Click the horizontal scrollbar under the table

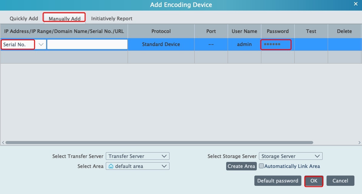(159, 142)
